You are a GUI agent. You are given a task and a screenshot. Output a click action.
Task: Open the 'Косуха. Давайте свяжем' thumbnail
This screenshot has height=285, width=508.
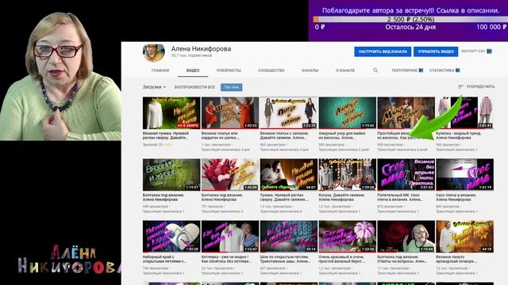(348, 174)
